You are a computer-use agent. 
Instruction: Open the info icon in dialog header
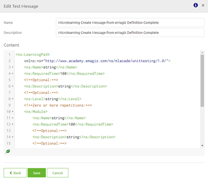(196, 5)
